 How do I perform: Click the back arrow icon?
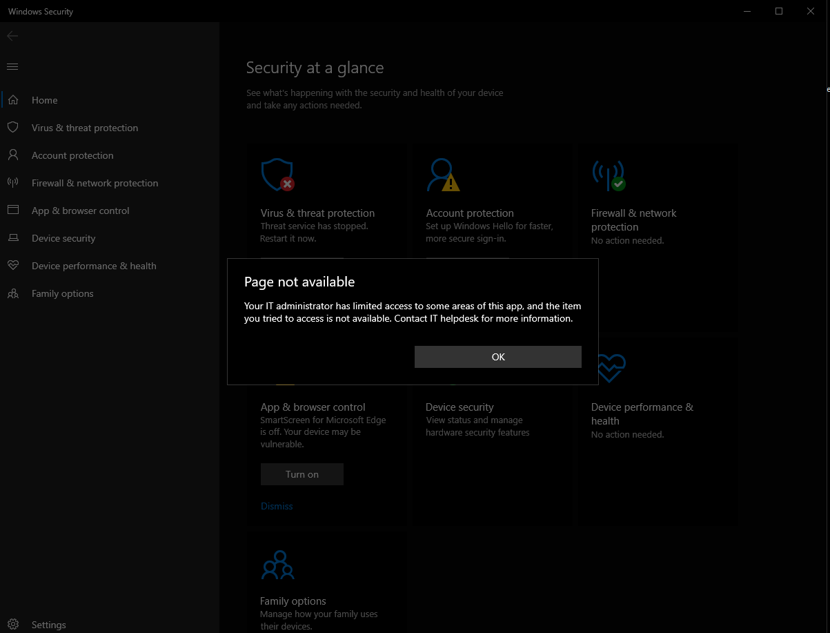click(12, 36)
